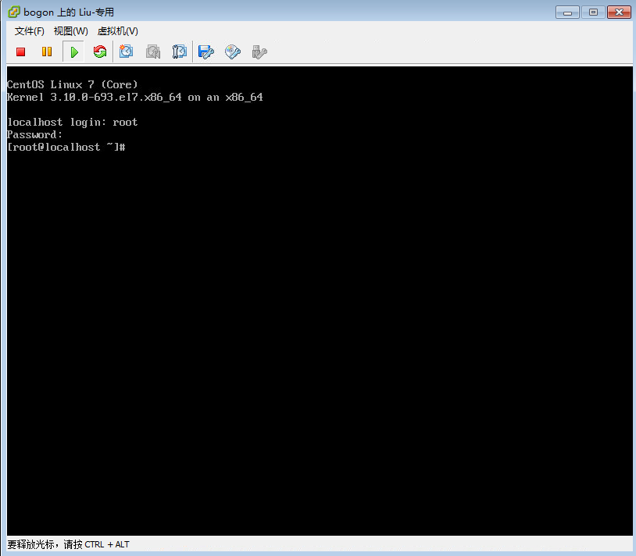Open the 文件(F) menu
636x556 pixels.
(x=29, y=31)
